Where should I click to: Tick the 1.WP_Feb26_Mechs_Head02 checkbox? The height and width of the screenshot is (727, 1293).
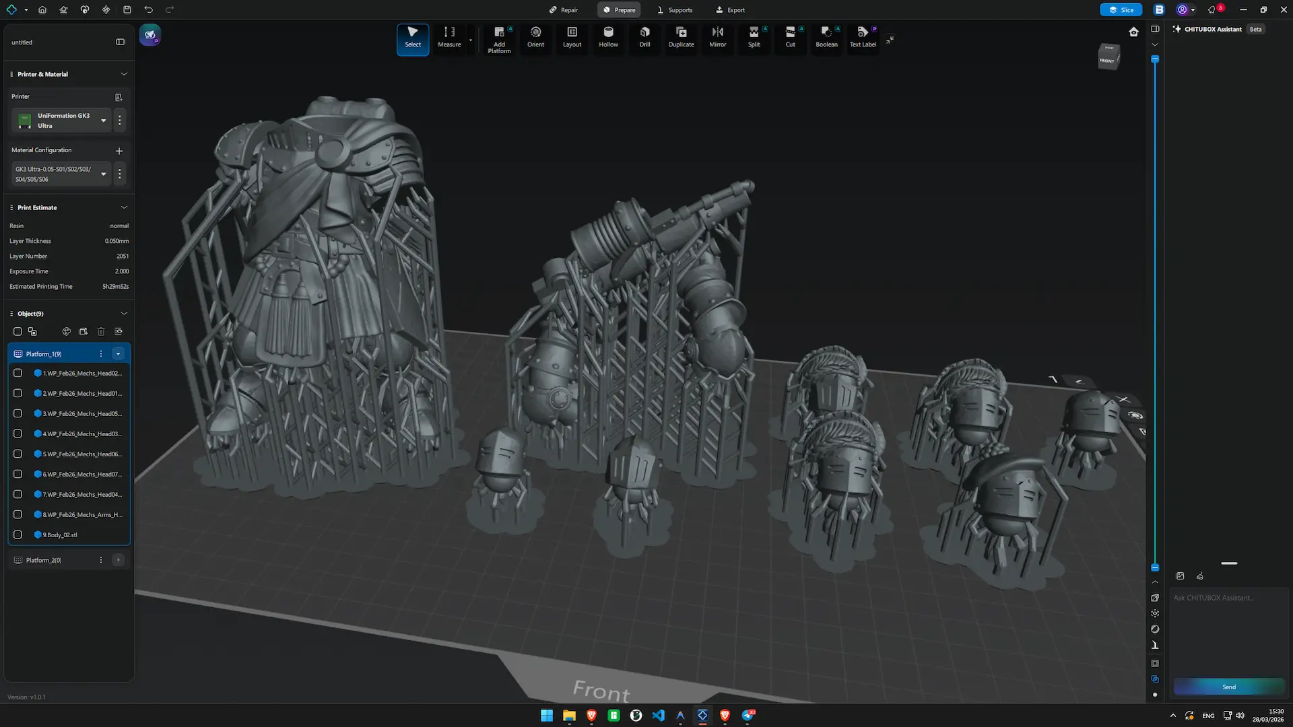point(18,373)
